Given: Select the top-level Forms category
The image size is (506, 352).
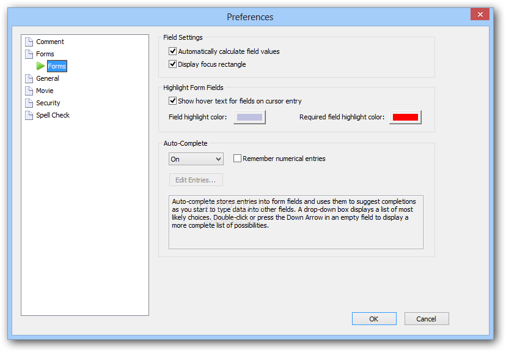Looking at the screenshot, I should point(45,54).
